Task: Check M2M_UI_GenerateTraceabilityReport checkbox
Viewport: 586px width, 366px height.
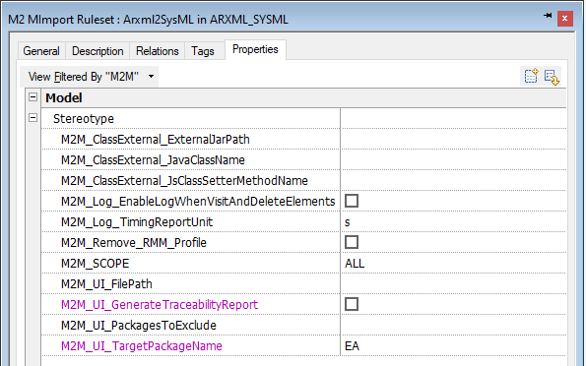Action: [x=352, y=304]
